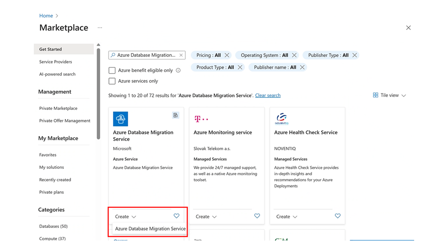446x251 pixels.
Task: Favorite Azure Database Migration Service with heart icon
Action: pyautogui.click(x=176, y=216)
